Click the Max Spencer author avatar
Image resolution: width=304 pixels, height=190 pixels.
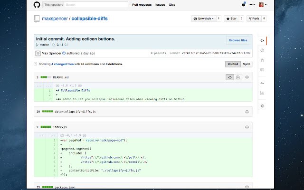38,53
